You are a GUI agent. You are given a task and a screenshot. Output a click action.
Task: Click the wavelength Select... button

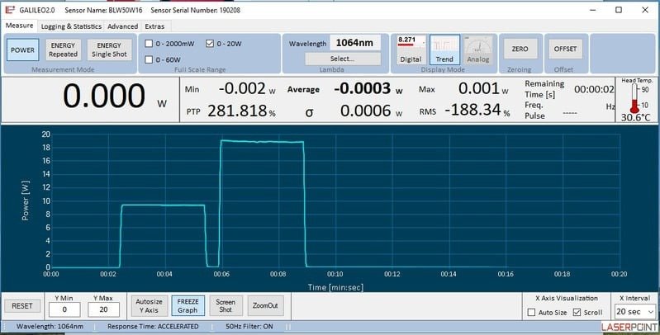[343, 59]
